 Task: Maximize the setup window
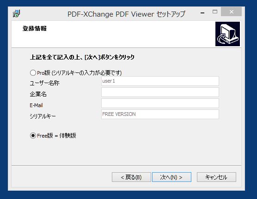pos(215,12)
